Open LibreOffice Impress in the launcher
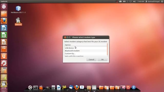This screenshot has height=92, width=164. coord(4,42)
